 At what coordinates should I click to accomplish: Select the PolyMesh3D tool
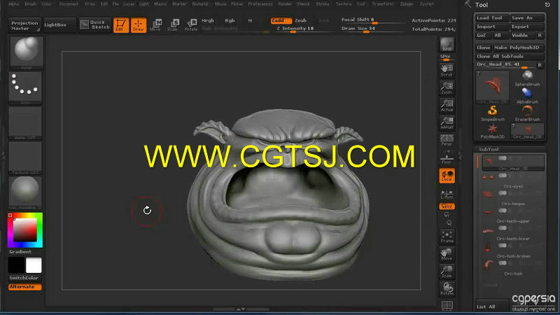click(x=493, y=131)
